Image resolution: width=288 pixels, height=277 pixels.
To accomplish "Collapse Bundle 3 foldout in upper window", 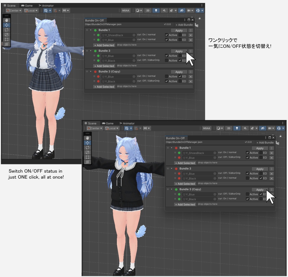I will [x=91, y=51].
